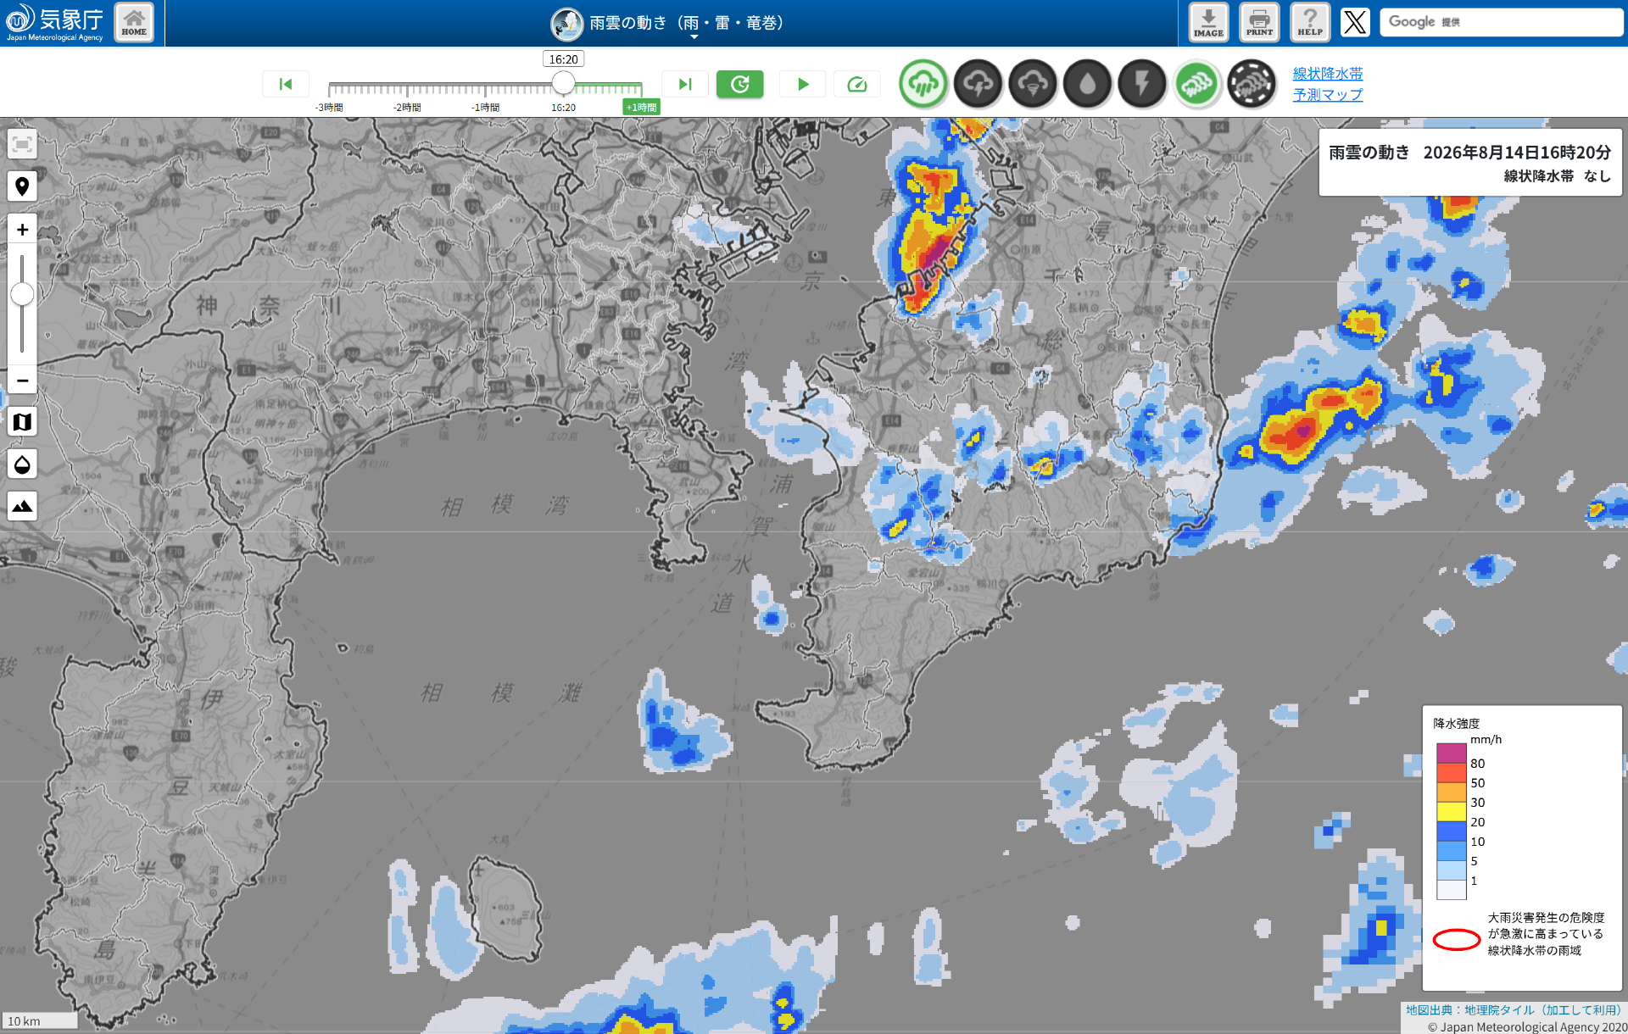Toggle the tornado cloud layer
Screen dimensions: 1628x1034
point(1033,84)
